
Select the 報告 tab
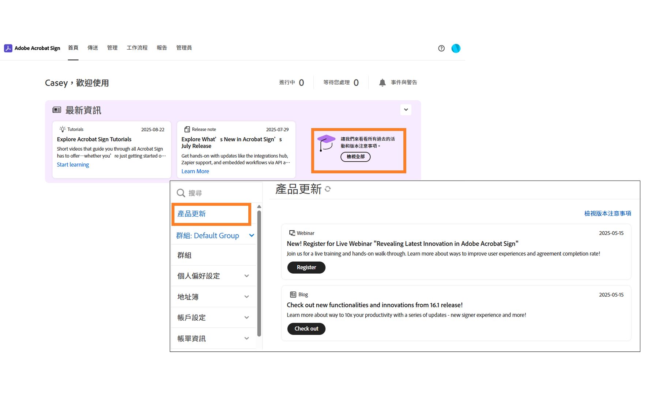tap(162, 48)
